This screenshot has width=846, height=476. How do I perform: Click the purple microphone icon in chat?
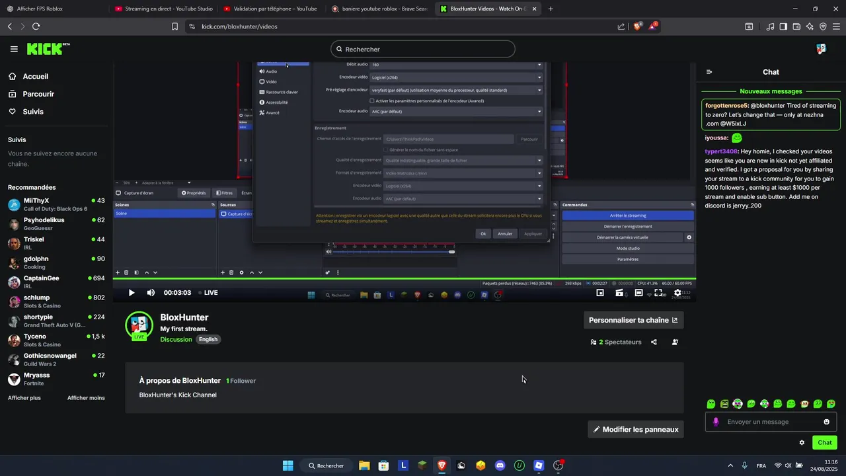(x=716, y=422)
